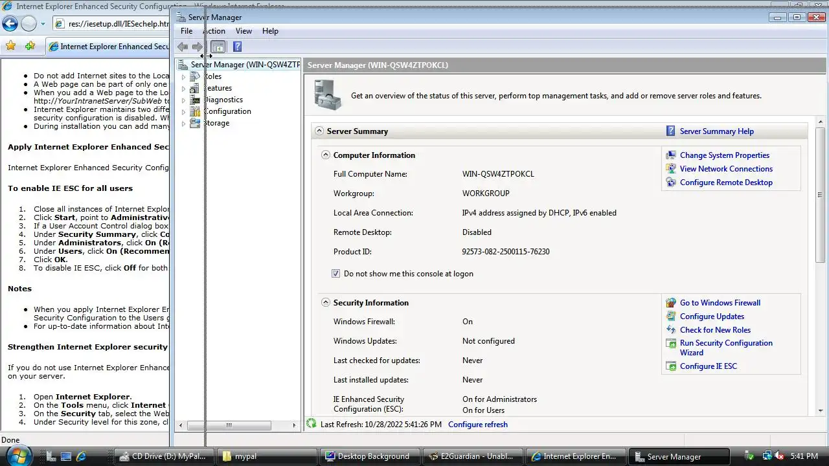
Task: Switch to Desktop Background taskbar button
Action: click(369, 456)
